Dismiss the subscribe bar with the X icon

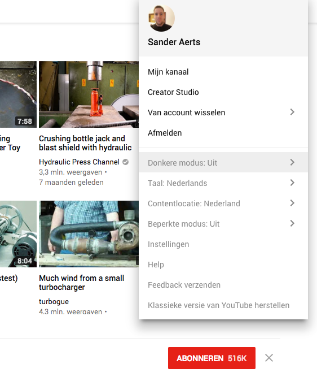click(269, 358)
